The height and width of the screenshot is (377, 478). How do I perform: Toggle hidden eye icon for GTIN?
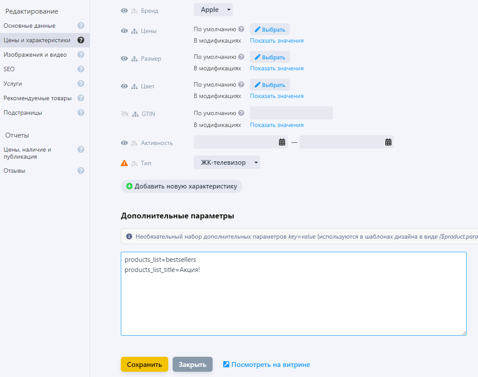point(124,114)
